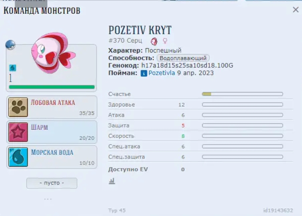Click the water type icon on monster card
Viewport: 302px width, 216px height.
[13, 68]
